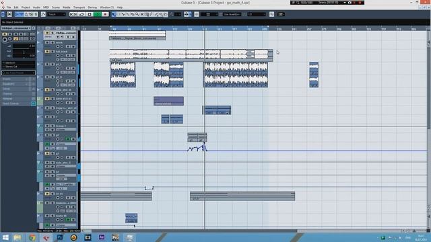Open the File menu

[9, 7]
